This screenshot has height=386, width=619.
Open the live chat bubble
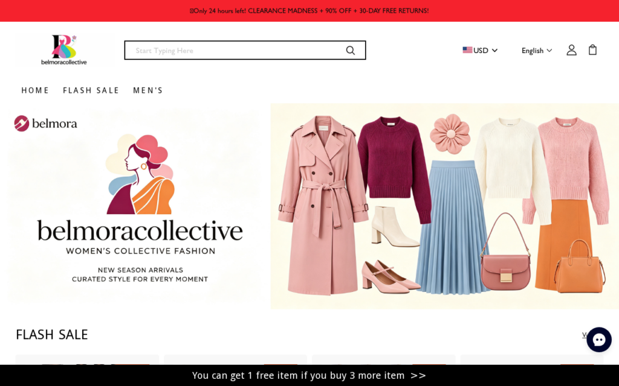598,340
